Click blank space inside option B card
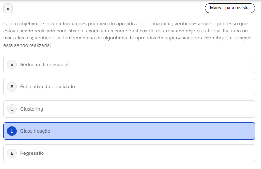The image size is (261, 169). click(167, 87)
